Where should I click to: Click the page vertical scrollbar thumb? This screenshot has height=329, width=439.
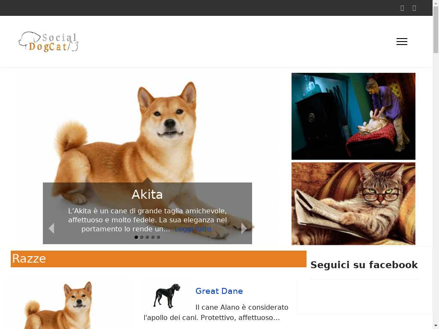(436, 30)
